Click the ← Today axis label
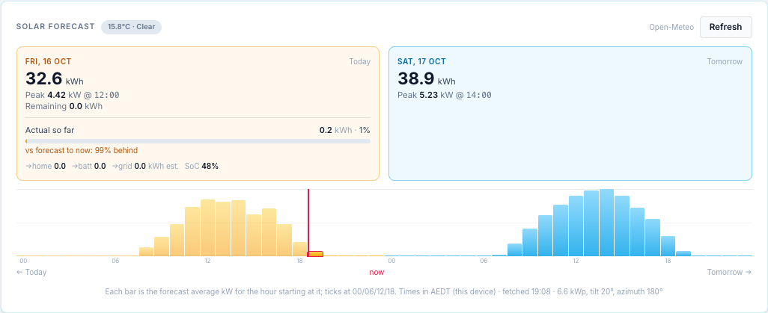The image size is (768, 313). point(31,273)
